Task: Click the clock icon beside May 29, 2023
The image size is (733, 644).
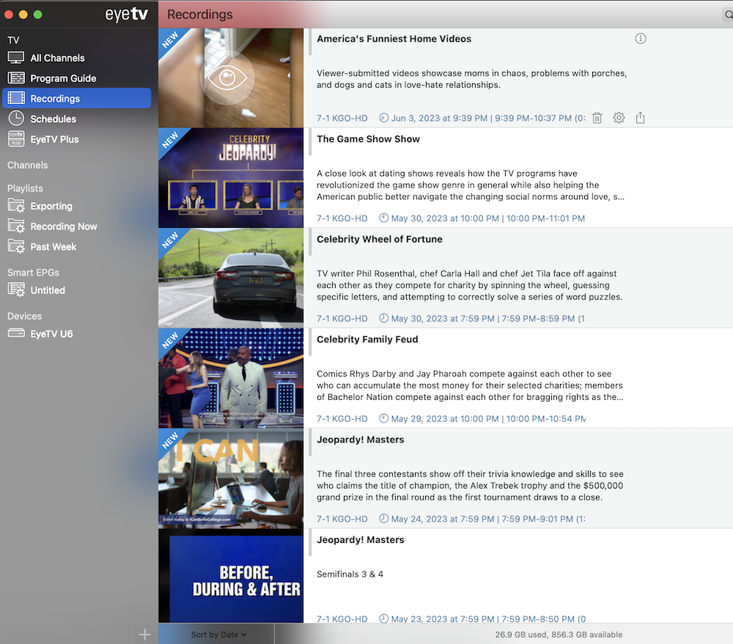Action: tap(383, 418)
